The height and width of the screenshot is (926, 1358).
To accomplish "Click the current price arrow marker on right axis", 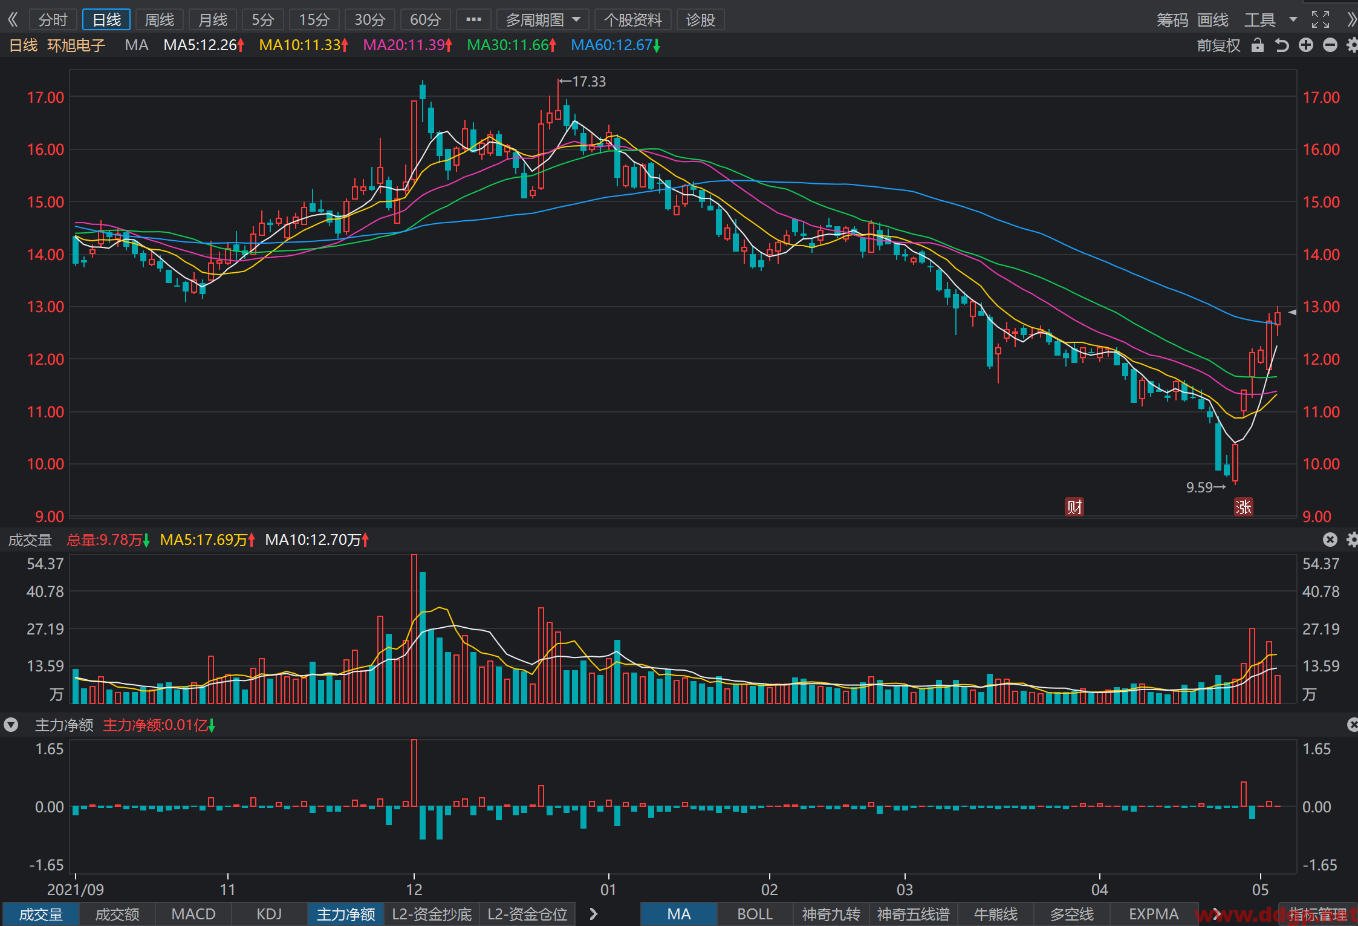I will [1292, 312].
